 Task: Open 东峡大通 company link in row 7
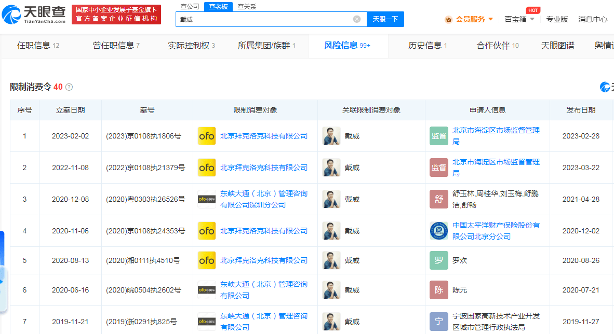tap(263, 322)
